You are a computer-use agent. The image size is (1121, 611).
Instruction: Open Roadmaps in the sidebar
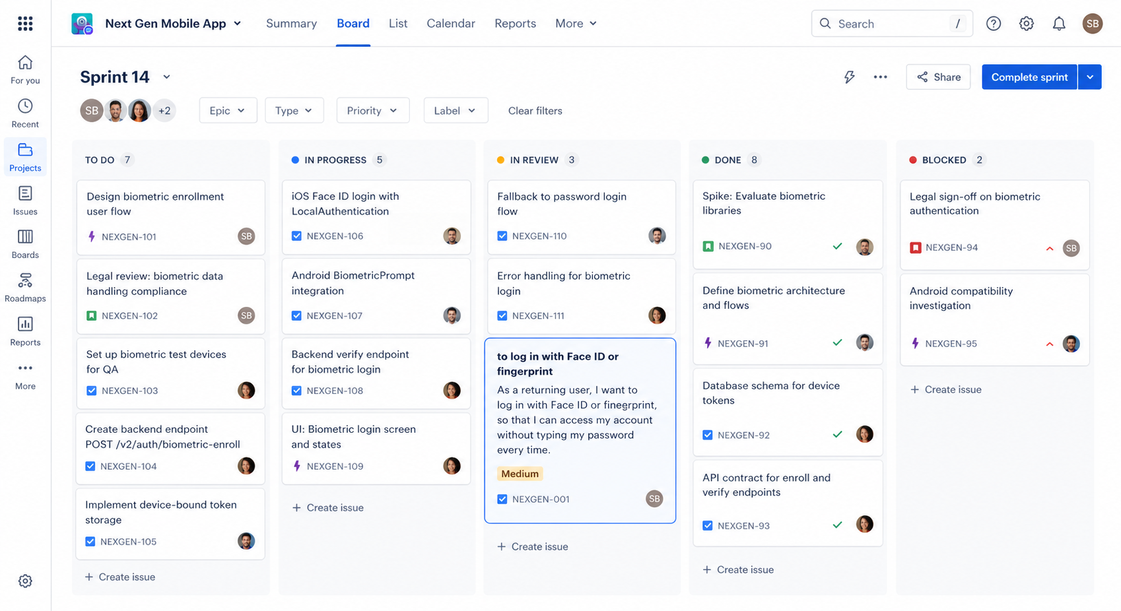point(25,288)
